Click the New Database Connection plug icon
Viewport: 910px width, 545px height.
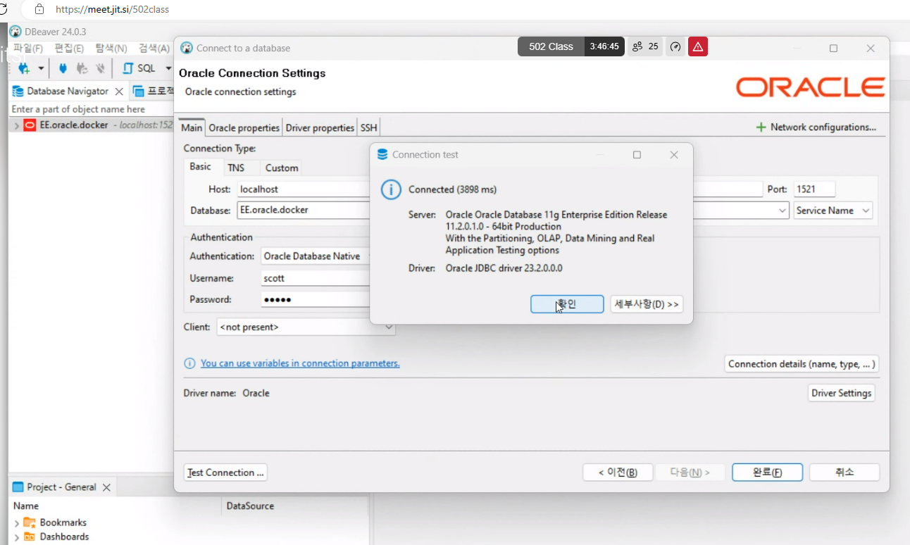(x=24, y=68)
